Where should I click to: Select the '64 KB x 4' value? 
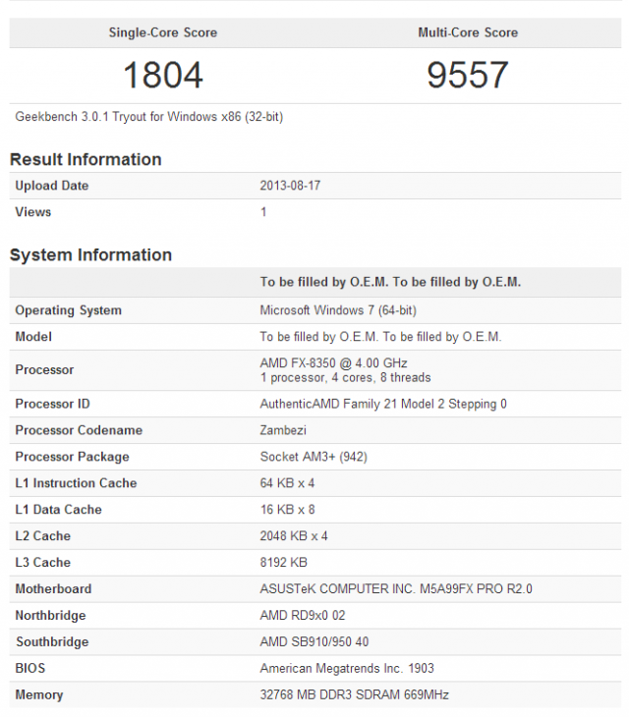[287, 483]
